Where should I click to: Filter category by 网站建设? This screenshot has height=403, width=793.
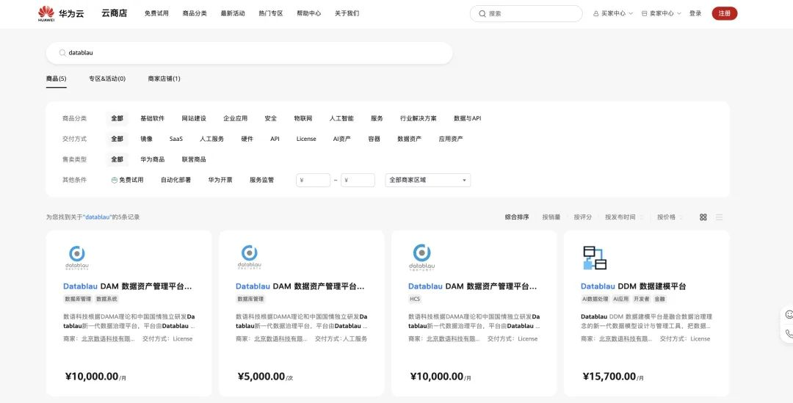coord(194,118)
